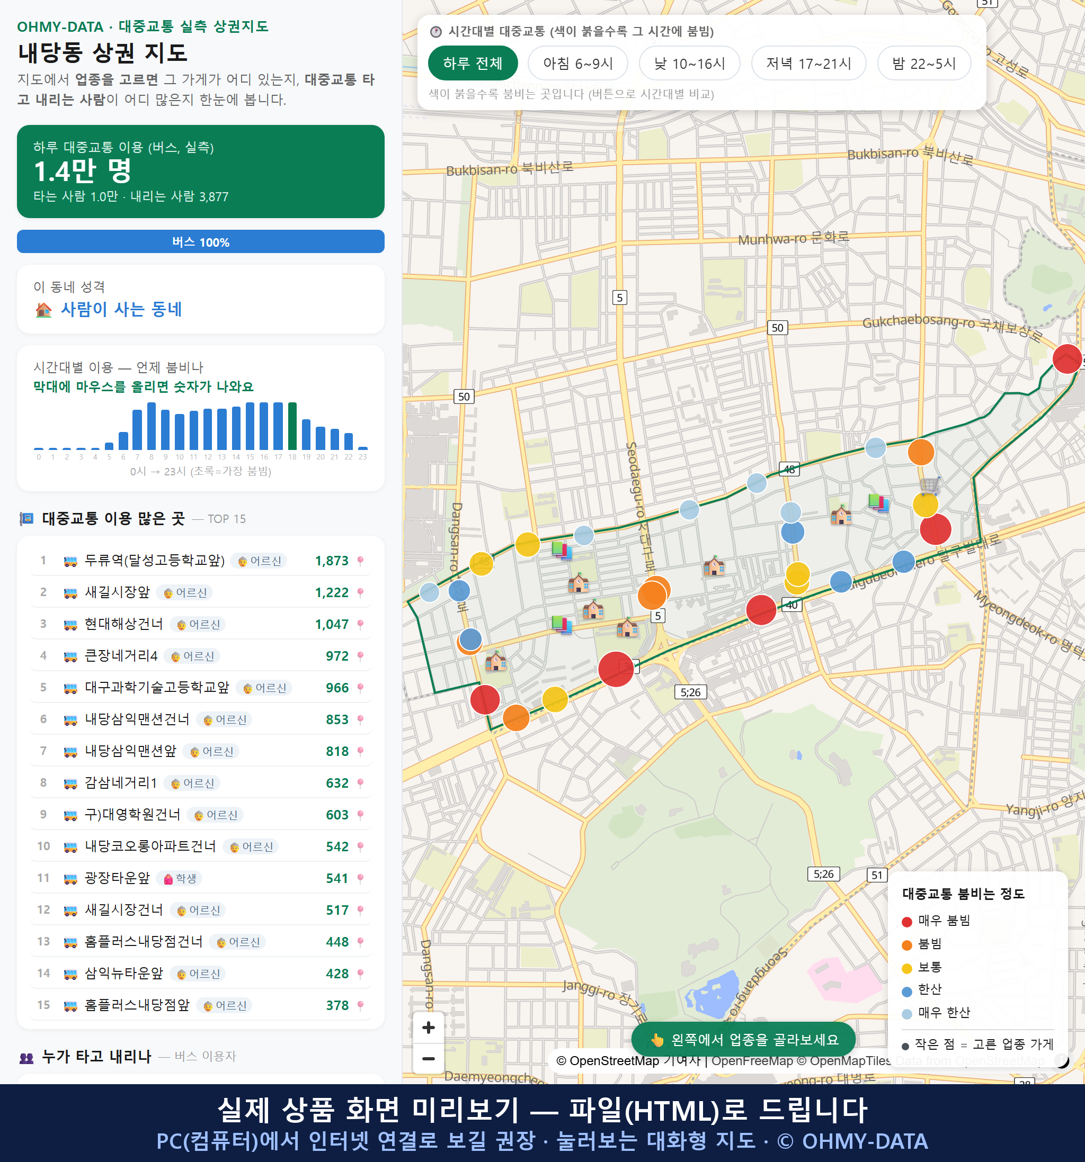Switch to 낮 10~16시 time filter
This screenshot has width=1085, height=1162.
point(689,63)
